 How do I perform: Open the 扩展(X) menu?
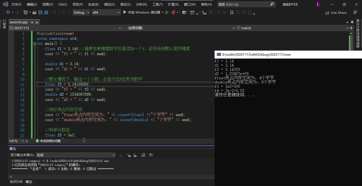click(x=173, y=5)
